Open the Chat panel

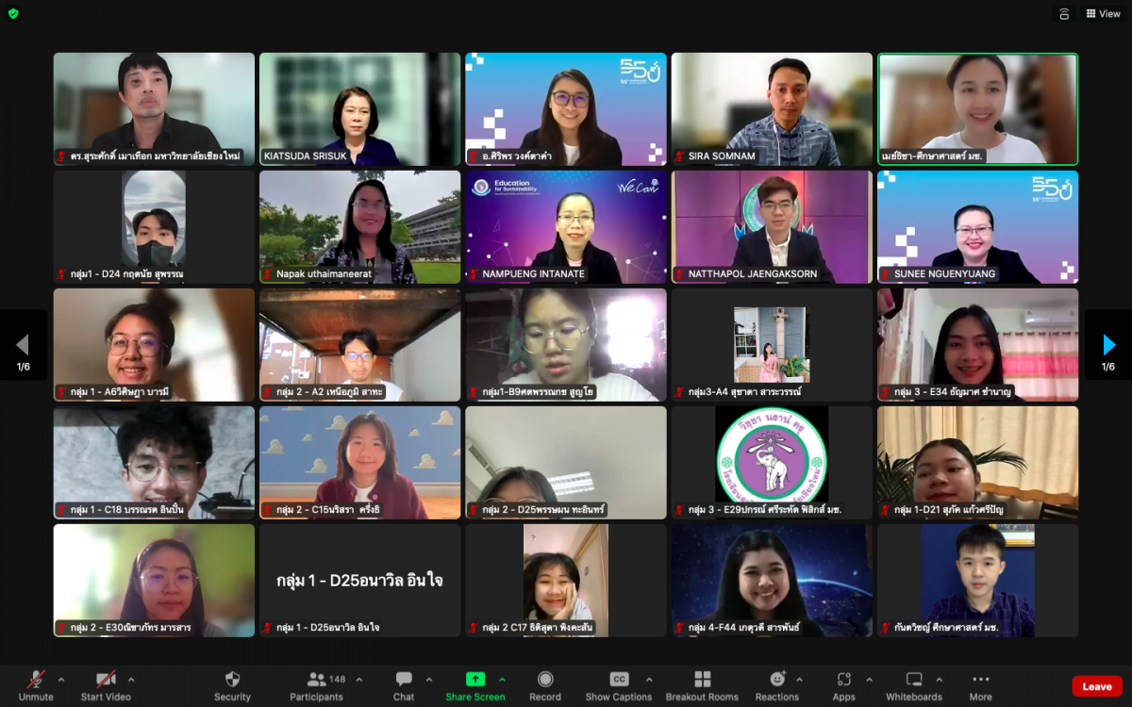click(404, 684)
